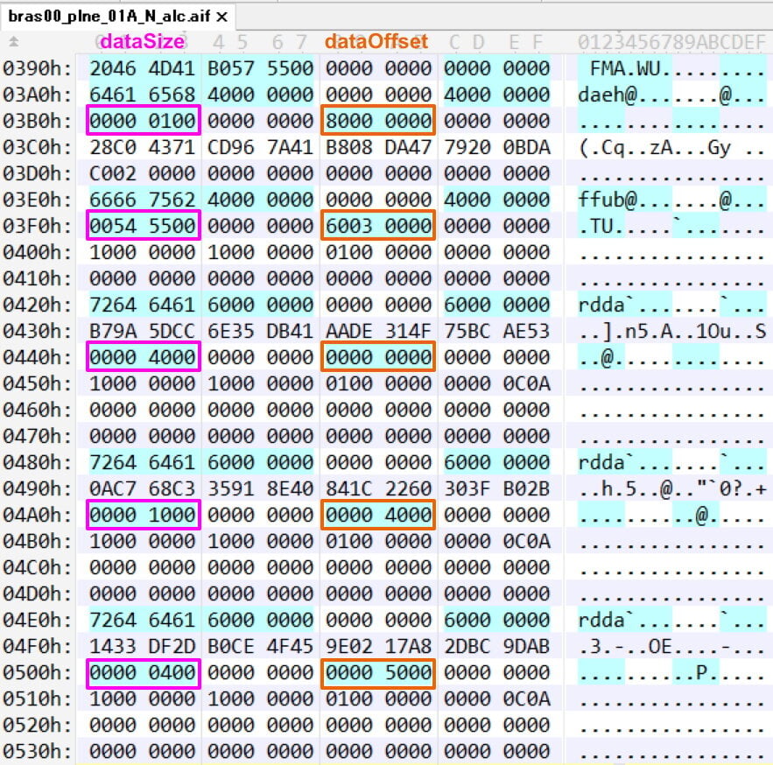Select the bras00_plne_01A_N_alc.aif file tab
773x765 pixels.
click(117, 17)
